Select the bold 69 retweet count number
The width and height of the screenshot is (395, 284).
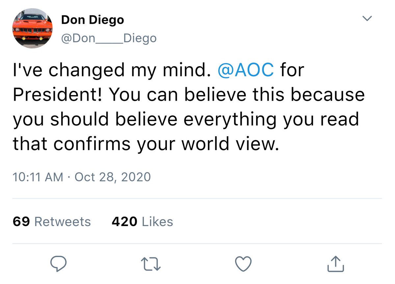click(x=22, y=221)
